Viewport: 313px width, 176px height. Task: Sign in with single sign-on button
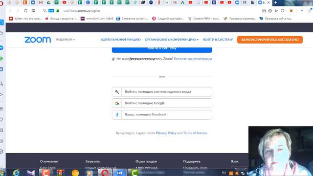click(x=162, y=92)
